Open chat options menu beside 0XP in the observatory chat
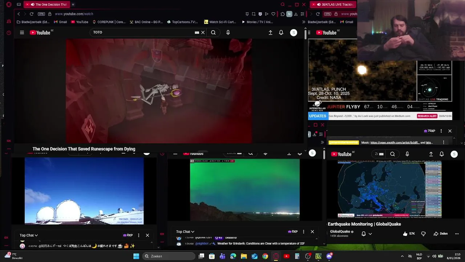 tap(138, 235)
